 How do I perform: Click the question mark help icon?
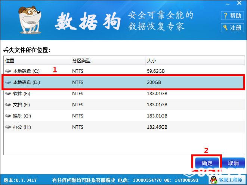click(x=226, y=16)
